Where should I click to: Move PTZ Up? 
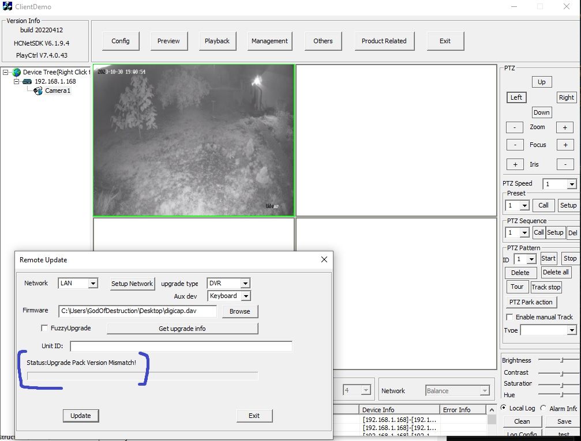542,82
